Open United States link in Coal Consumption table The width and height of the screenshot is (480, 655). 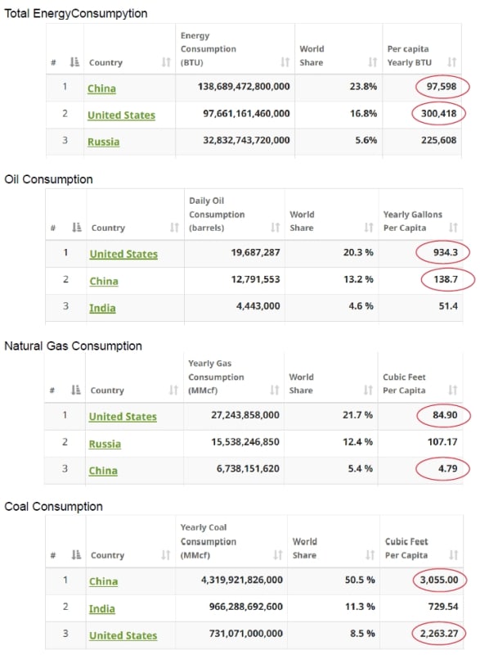pos(123,635)
